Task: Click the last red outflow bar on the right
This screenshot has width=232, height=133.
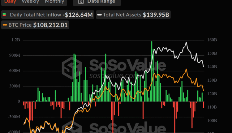Action: 204,105
